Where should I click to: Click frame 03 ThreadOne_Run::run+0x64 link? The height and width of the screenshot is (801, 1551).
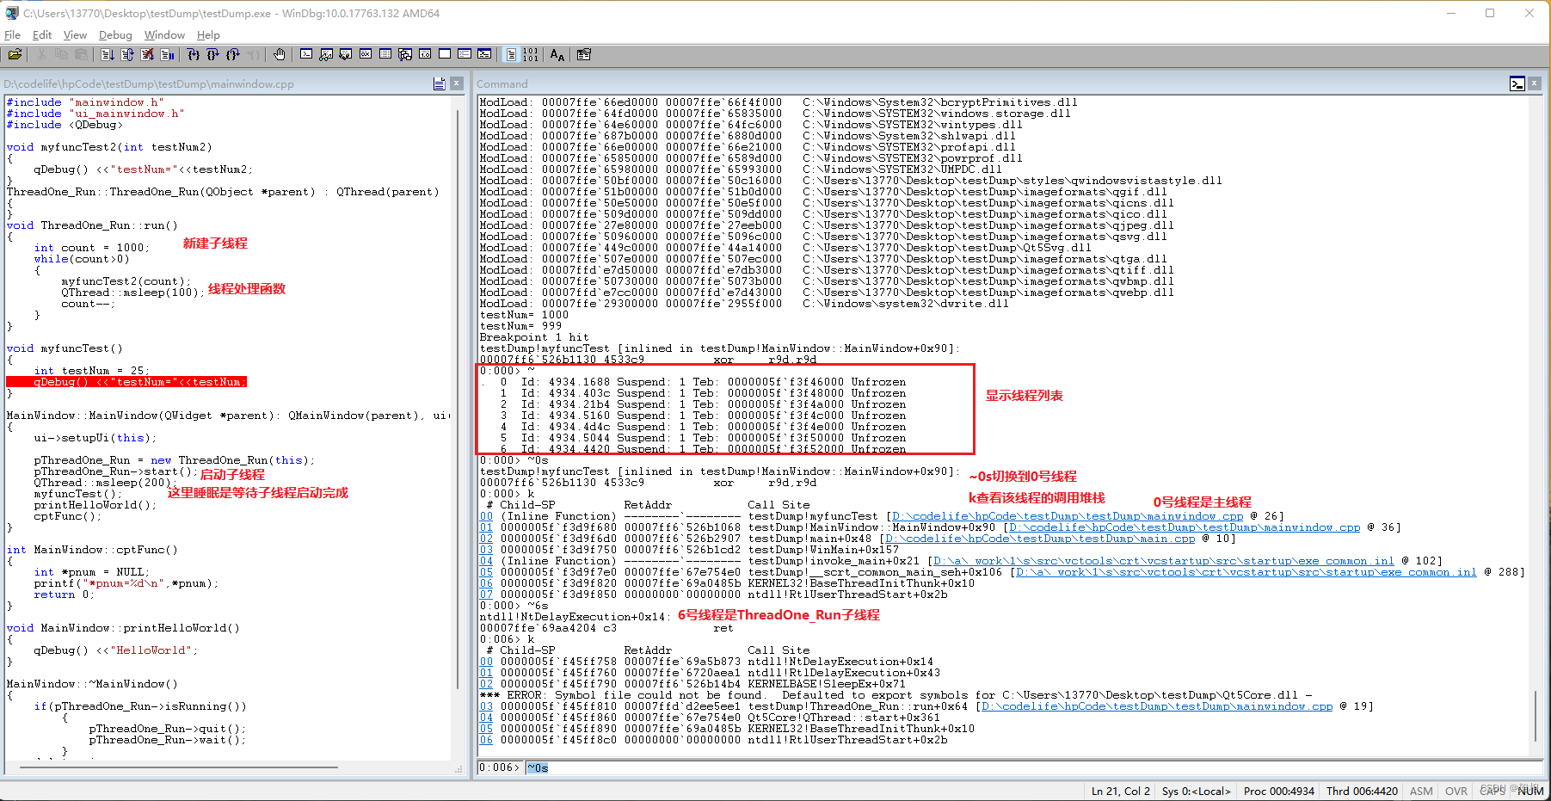pyautogui.click(x=486, y=706)
